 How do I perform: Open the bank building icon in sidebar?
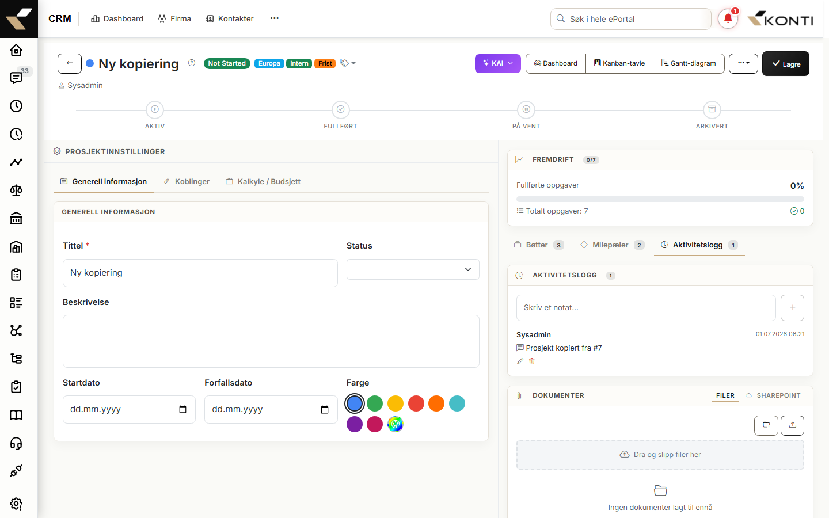pyautogui.click(x=16, y=219)
